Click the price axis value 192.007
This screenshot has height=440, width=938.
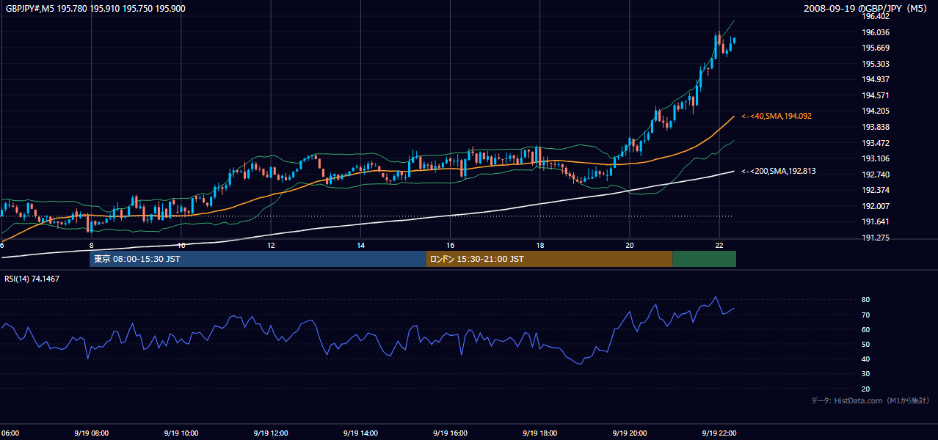click(x=876, y=206)
